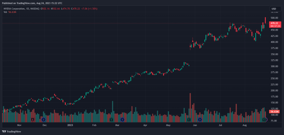Viewport: 284px width, 135px height.
Task: Open the late February earnings marker
Action: (x=112, y=119)
